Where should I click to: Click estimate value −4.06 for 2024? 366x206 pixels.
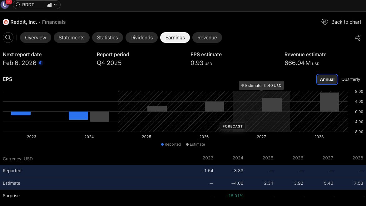tap(237, 183)
